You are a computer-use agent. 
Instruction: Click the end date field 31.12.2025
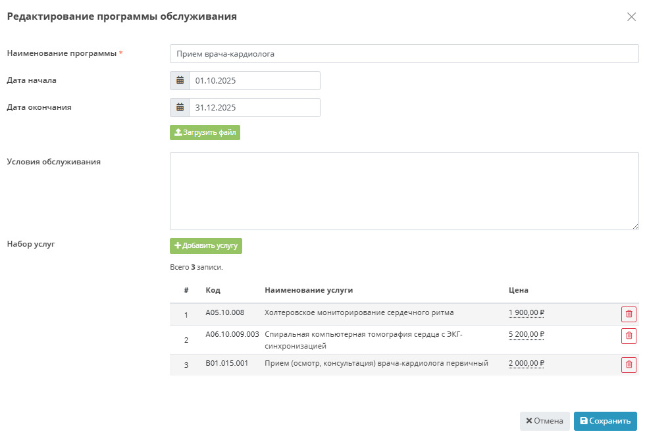[254, 108]
